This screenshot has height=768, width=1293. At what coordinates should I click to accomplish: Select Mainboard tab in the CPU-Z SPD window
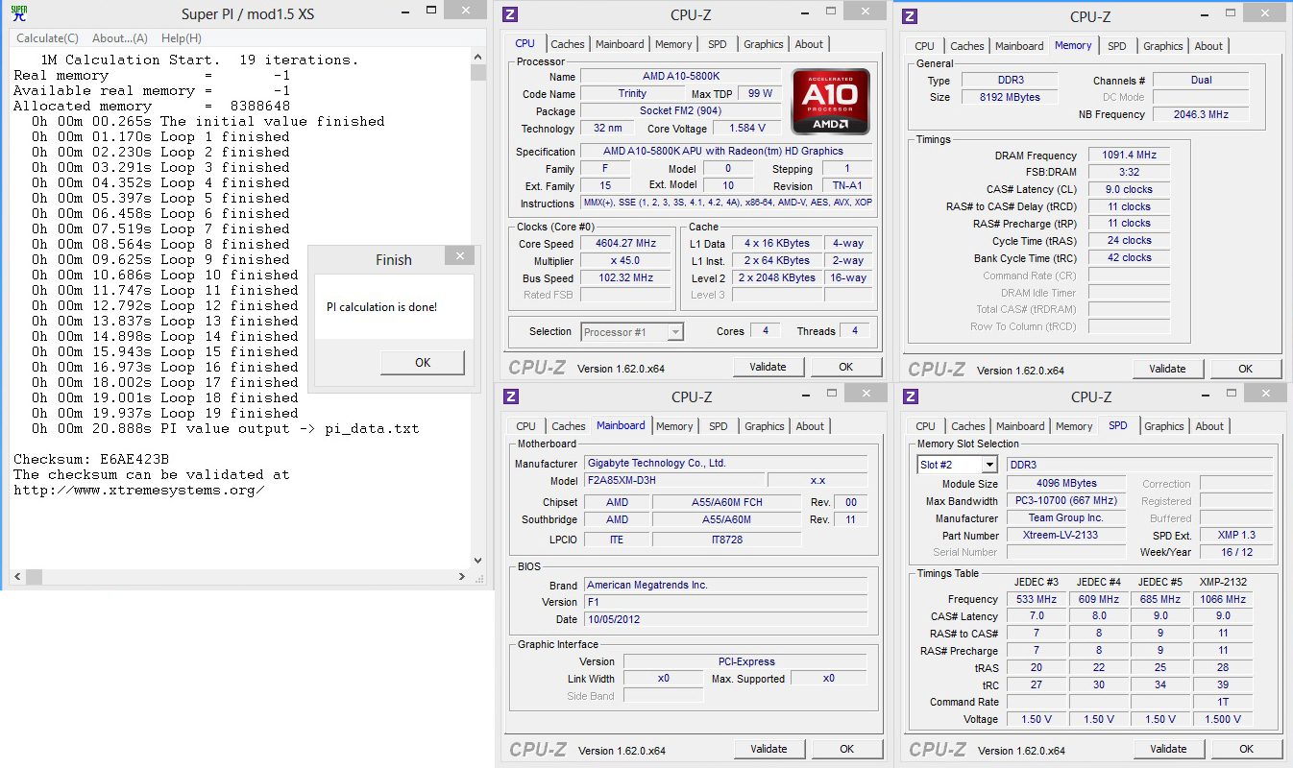click(x=1020, y=426)
